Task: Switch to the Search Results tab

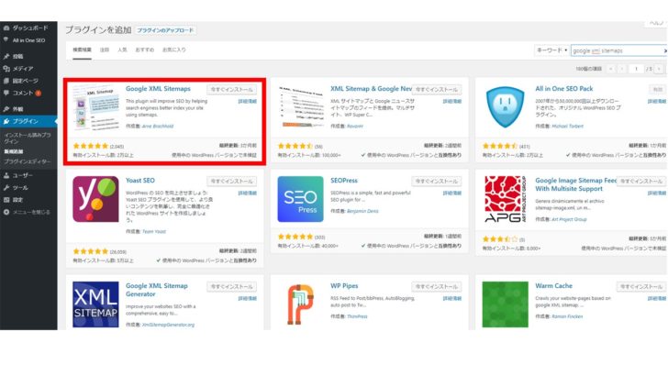Action: tap(82, 50)
